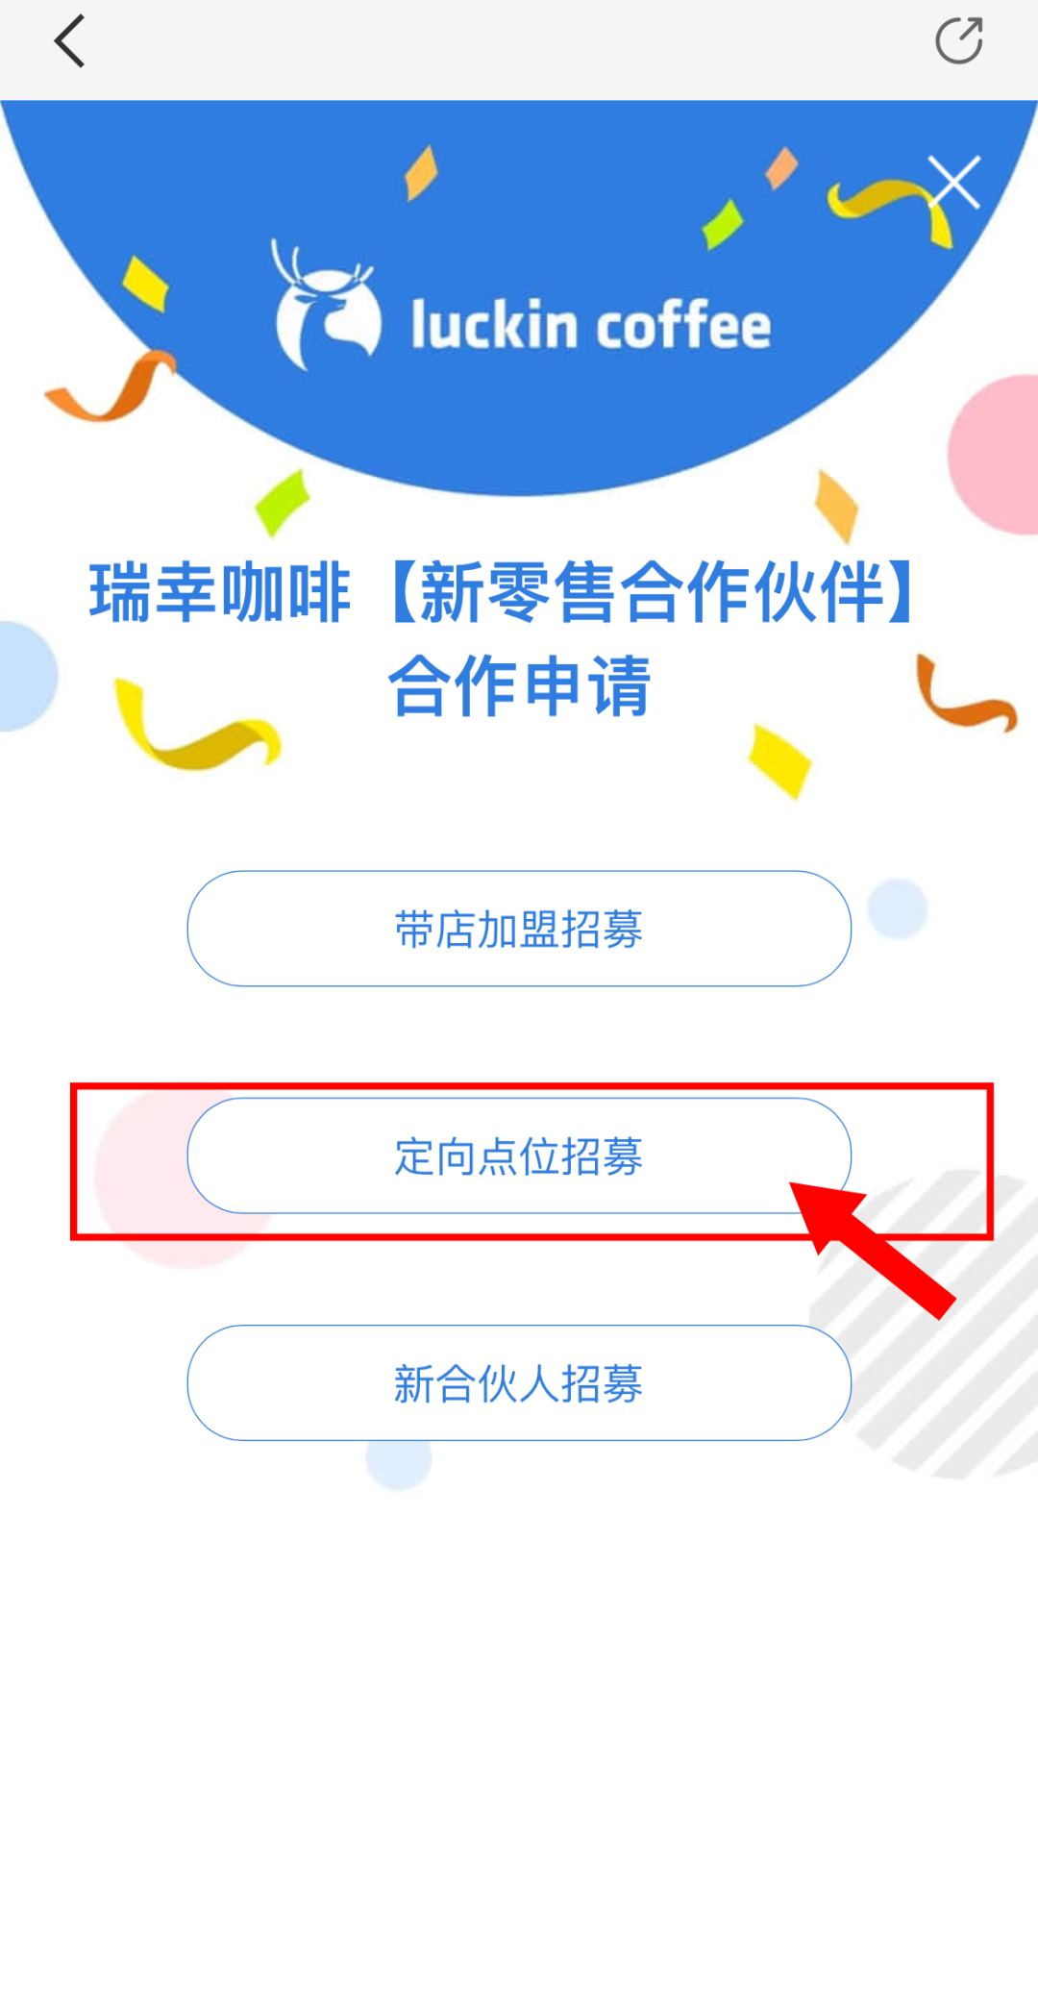
Task: Open 带店加盟招募 option
Action: point(519,929)
